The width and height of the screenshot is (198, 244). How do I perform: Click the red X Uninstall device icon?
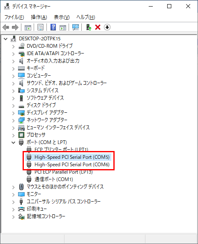[x=98, y=28]
